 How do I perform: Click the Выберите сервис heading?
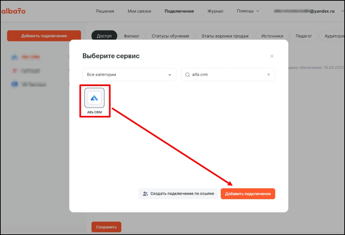tap(111, 56)
